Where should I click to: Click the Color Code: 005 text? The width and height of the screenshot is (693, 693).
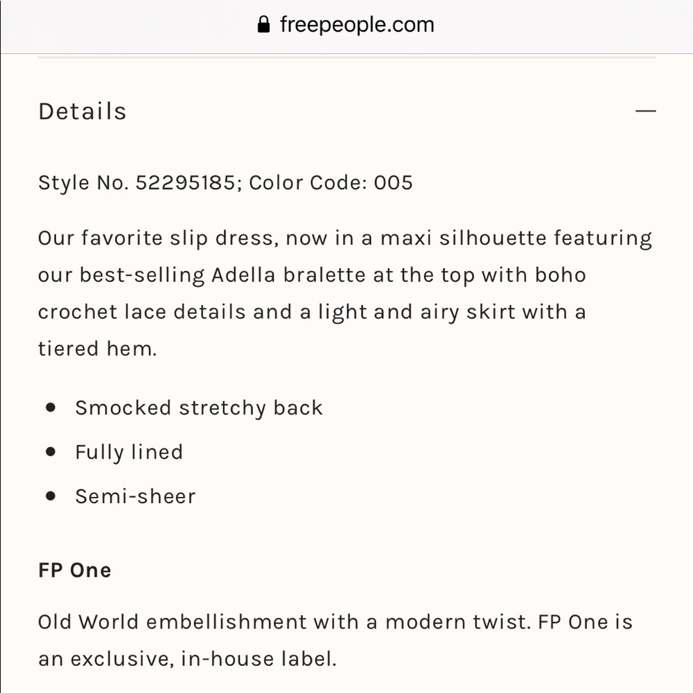[x=331, y=183]
